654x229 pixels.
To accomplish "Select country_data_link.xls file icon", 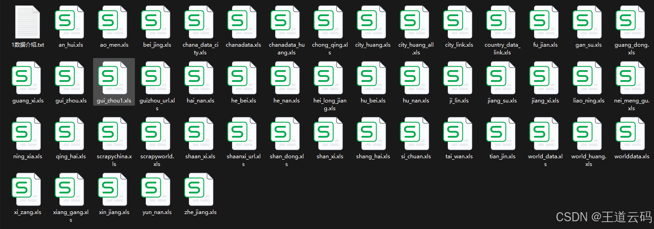I will (x=501, y=22).
